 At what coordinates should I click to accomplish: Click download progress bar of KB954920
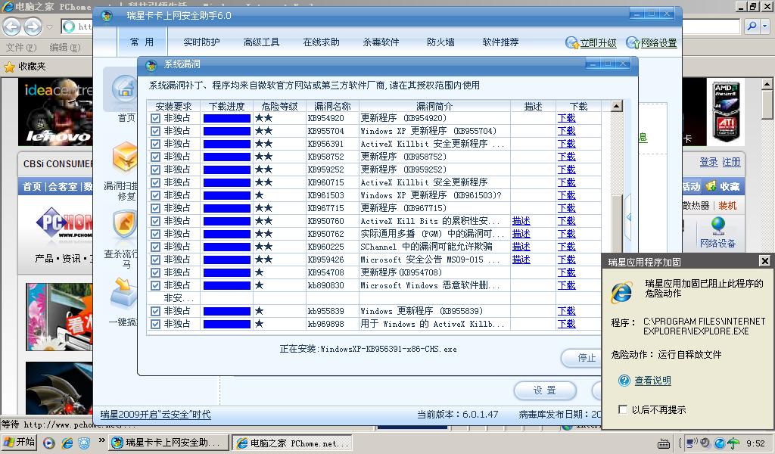click(x=227, y=119)
